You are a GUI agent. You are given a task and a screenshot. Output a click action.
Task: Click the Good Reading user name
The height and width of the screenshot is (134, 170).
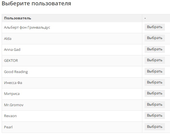[16, 72]
